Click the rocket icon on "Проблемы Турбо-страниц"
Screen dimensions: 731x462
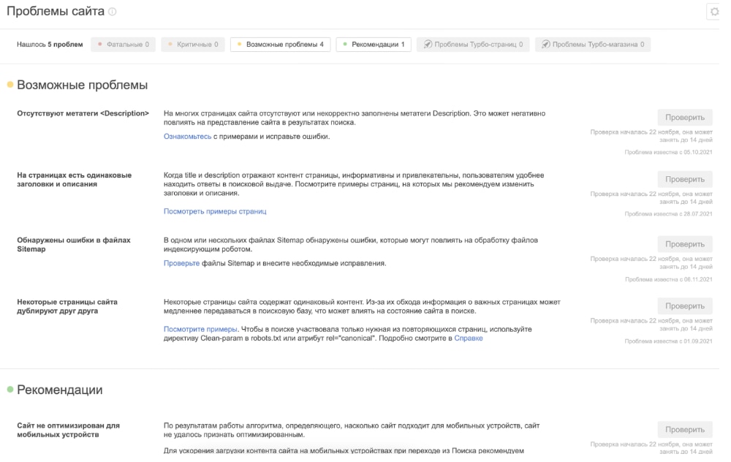pyautogui.click(x=428, y=44)
